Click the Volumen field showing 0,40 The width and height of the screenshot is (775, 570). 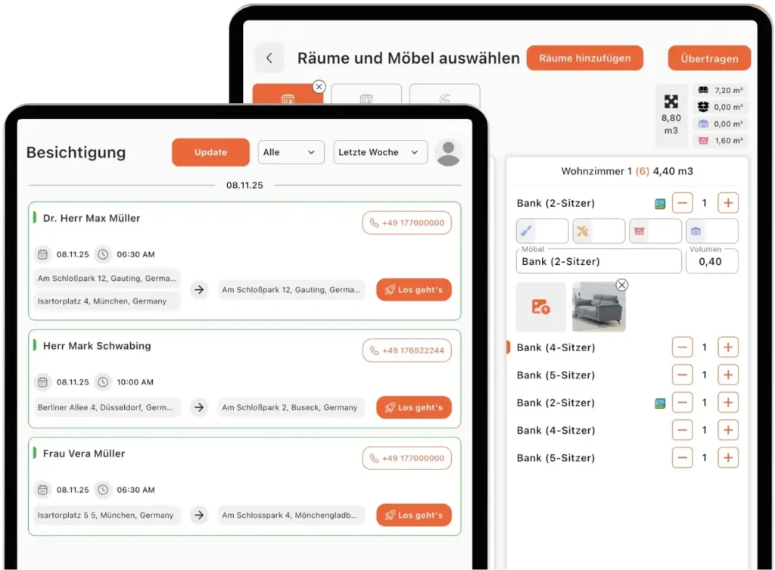tap(711, 261)
